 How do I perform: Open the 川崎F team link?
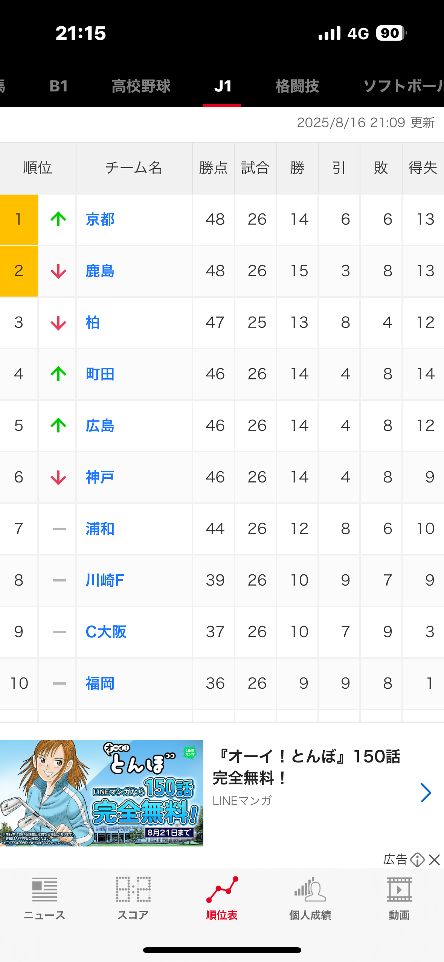105,580
